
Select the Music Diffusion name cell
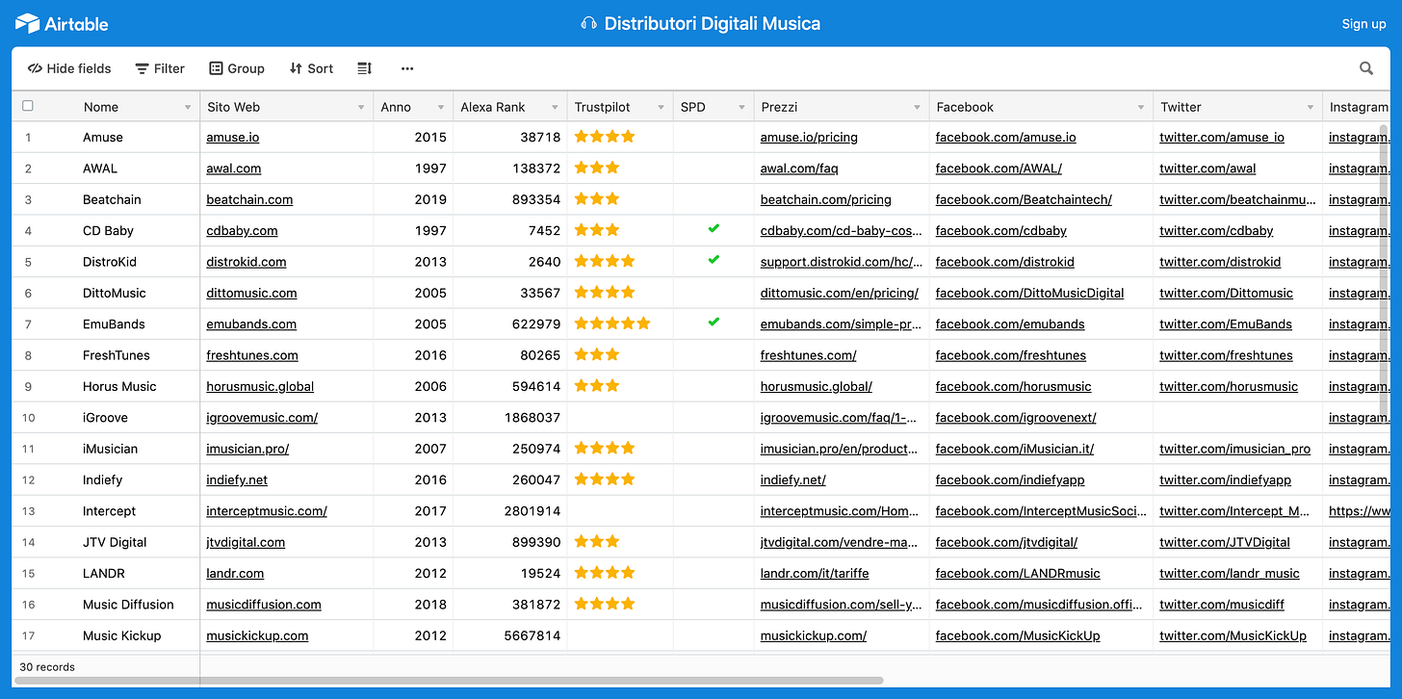(128, 605)
